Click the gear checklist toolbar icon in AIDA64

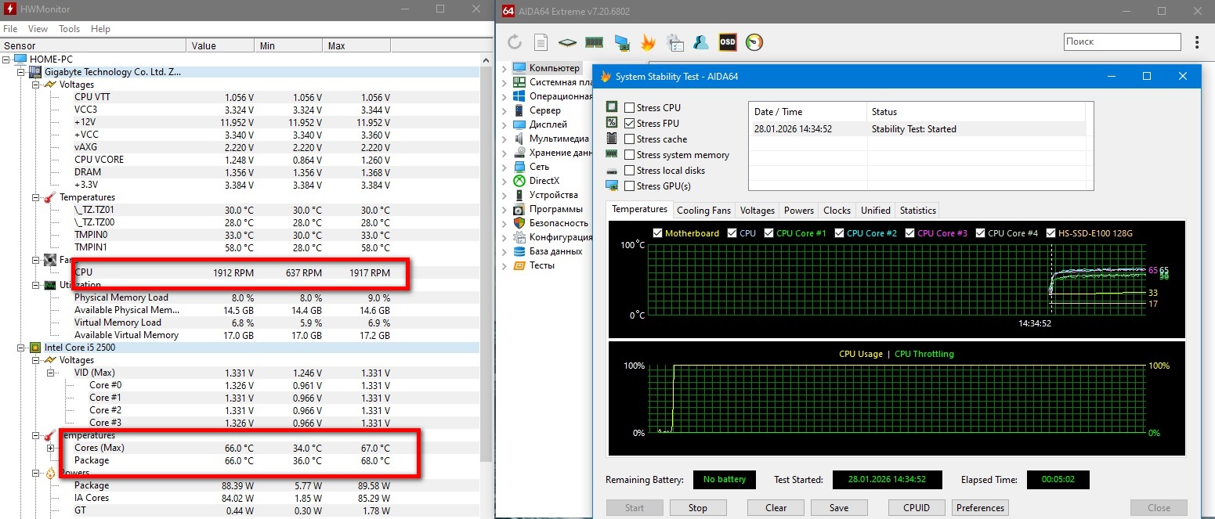pos(674,42)
